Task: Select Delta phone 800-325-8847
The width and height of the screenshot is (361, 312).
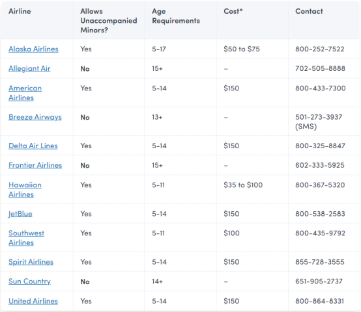Action: coord(320,146)
